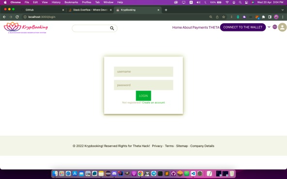The image size is (287, 179).
Task: Open the Payments nav link
Action: 200,28
